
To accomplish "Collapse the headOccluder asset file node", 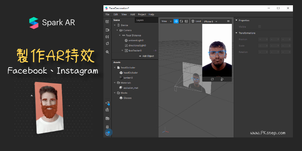I will (x=115, y=68).
